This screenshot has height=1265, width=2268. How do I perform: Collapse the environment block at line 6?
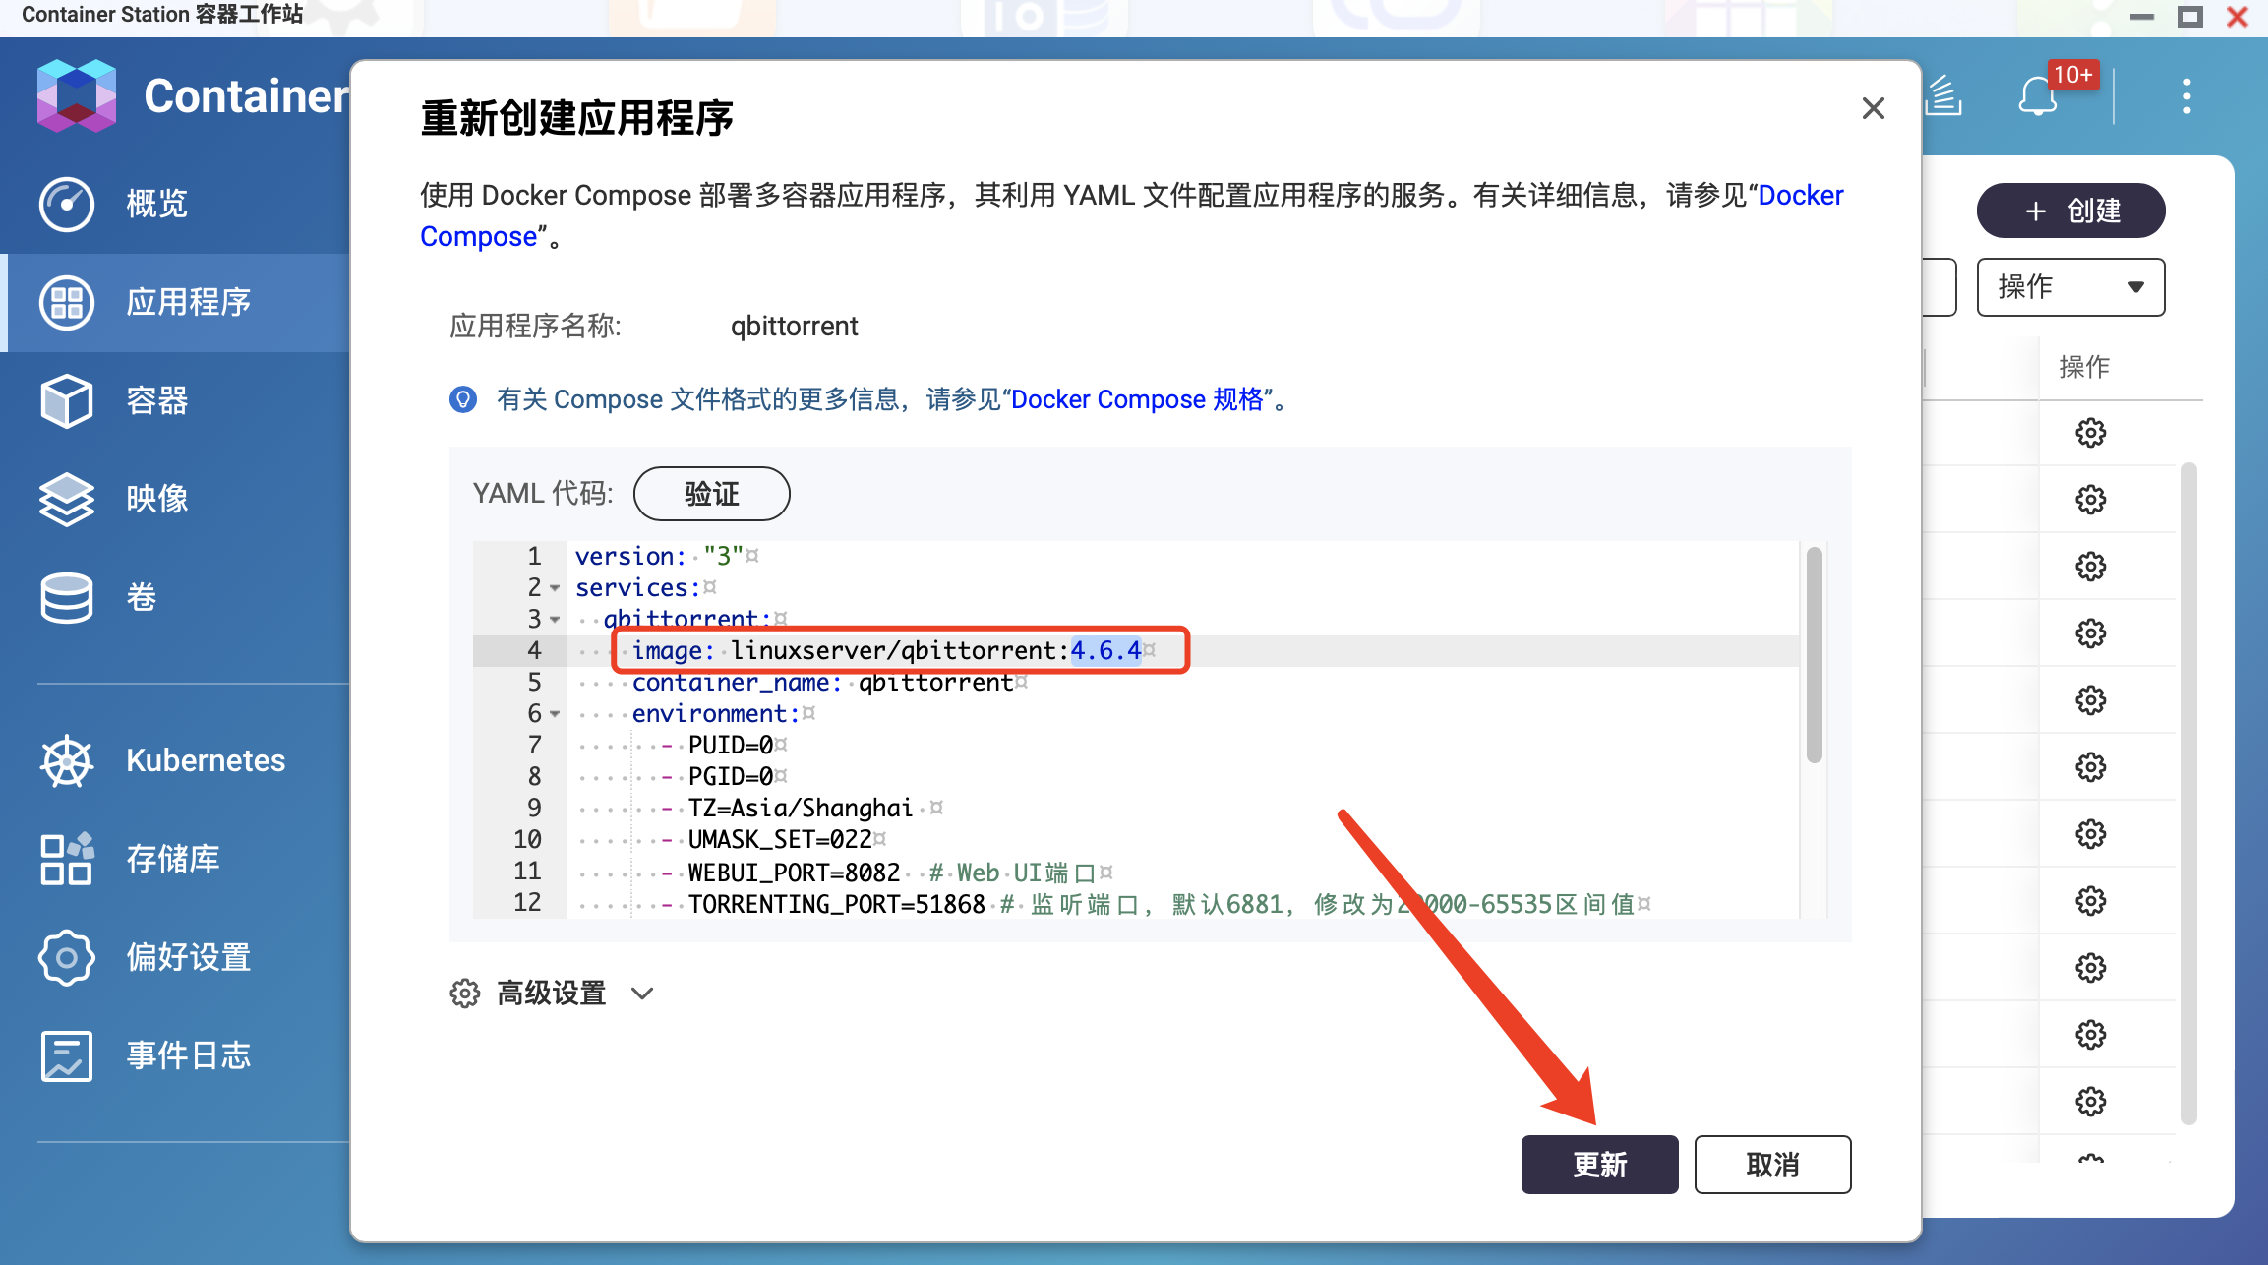click(555, 714)
